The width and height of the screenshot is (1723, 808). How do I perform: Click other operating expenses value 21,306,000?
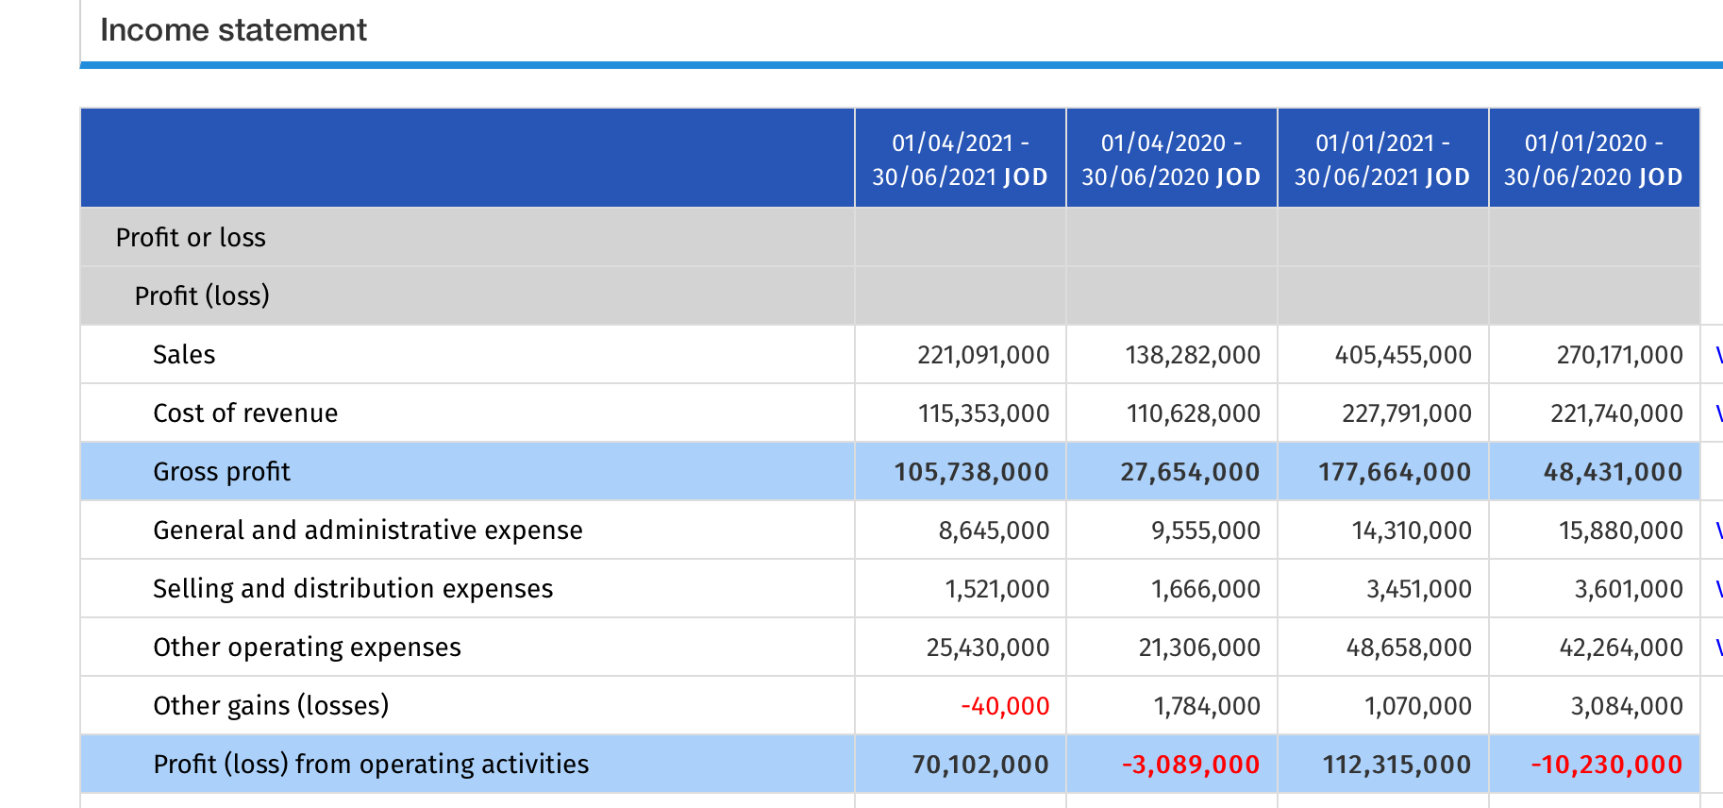[1199, 648]
